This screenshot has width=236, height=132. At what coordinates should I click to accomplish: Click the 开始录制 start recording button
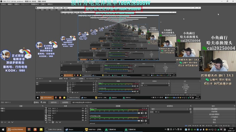[214, 112]
